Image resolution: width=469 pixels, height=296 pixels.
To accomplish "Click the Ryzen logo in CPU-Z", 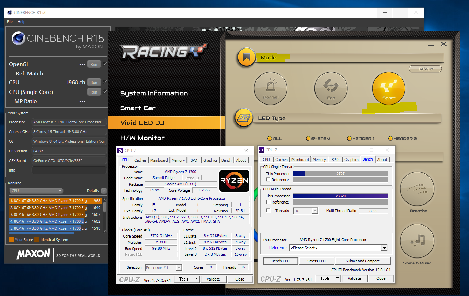I will coord(234,181).
